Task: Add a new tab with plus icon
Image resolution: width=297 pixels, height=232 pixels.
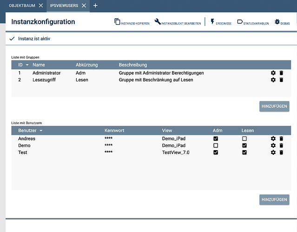Action: pos(95,6)
